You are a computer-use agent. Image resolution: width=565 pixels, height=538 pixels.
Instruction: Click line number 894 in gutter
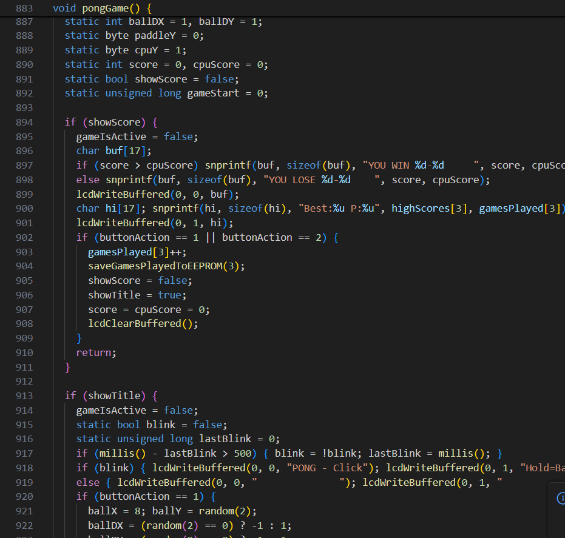click(x=24, y=122)
